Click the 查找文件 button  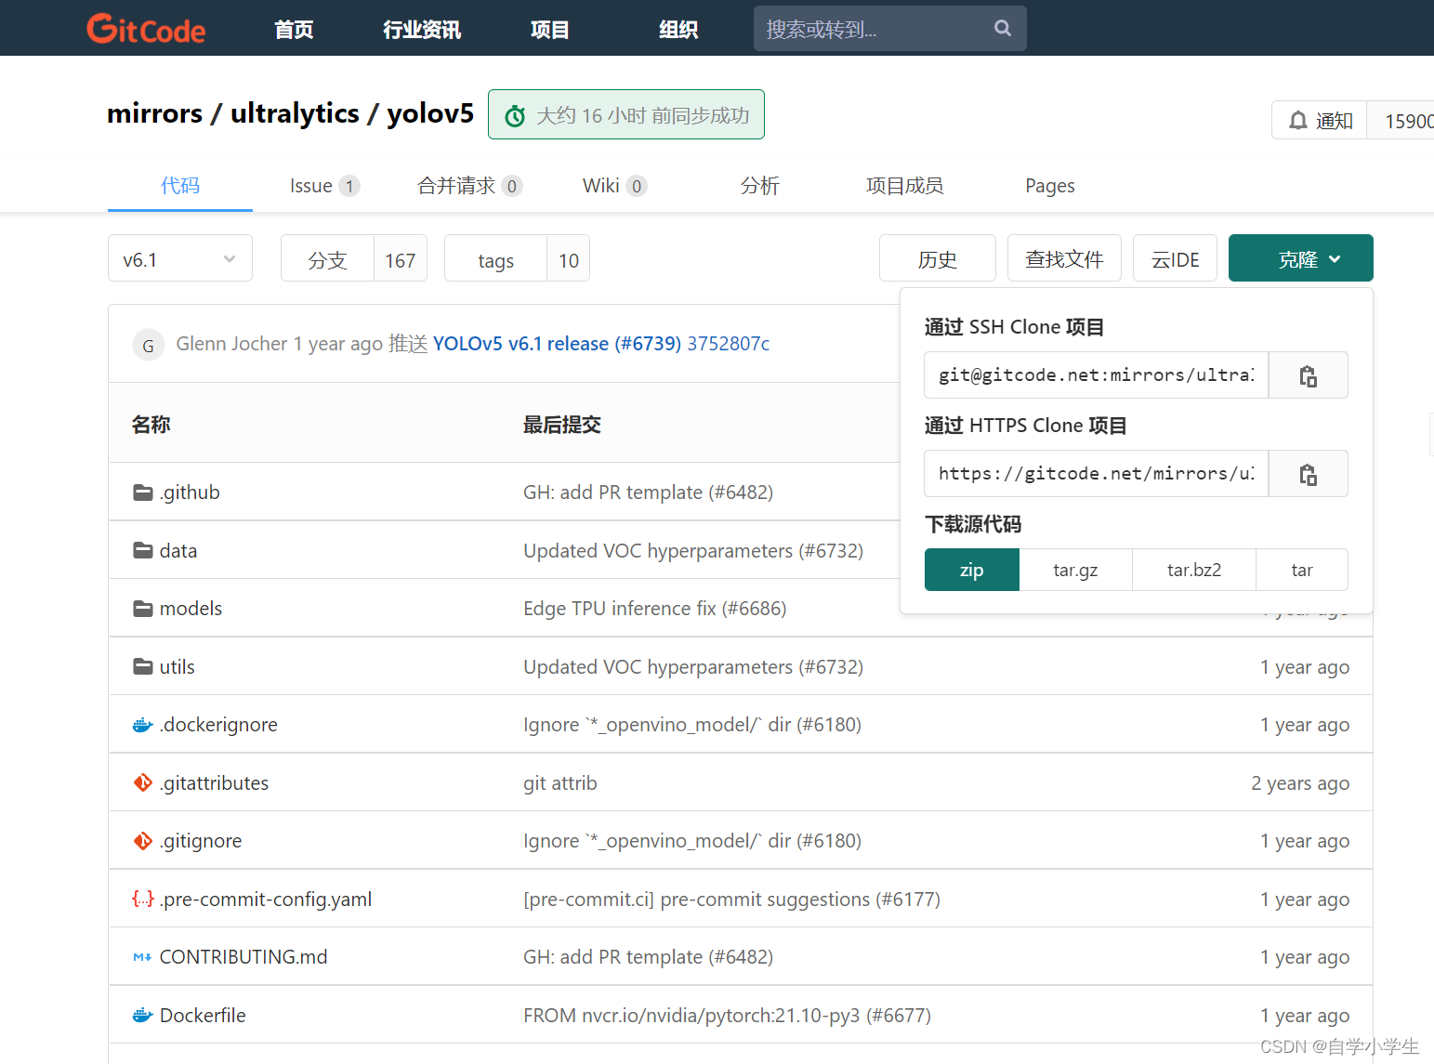coord(1064,258)
